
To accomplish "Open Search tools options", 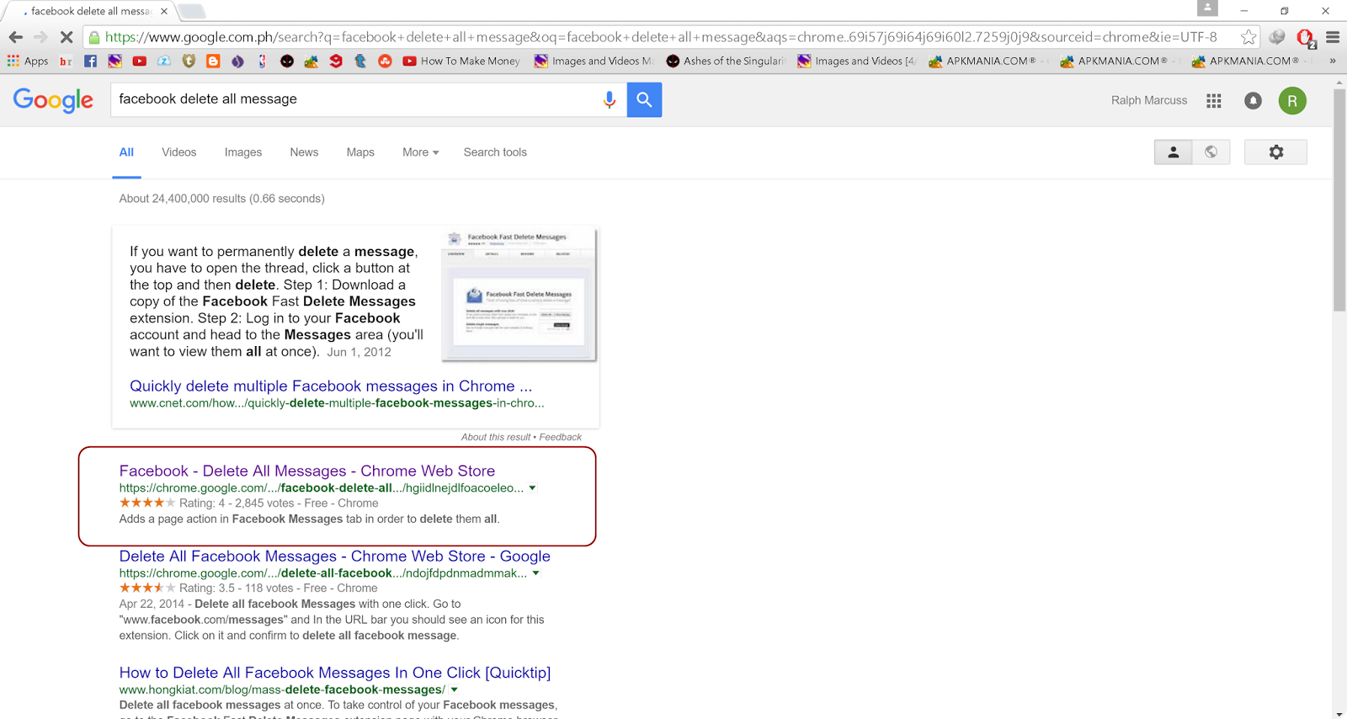I will 495,152.
